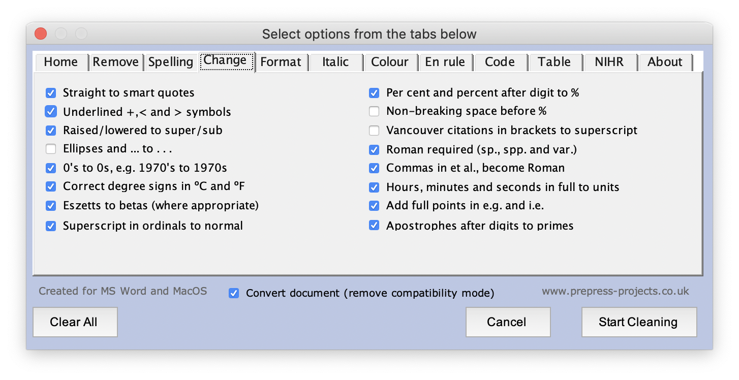Open the Remove tab
The width and height of the screenshot is (739, 380).
pyautogui.click(x=115, y=62)
